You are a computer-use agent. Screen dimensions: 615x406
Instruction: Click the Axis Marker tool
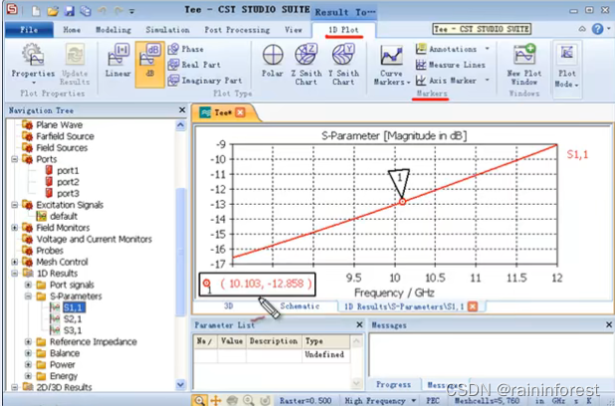[x=446, y=81]
